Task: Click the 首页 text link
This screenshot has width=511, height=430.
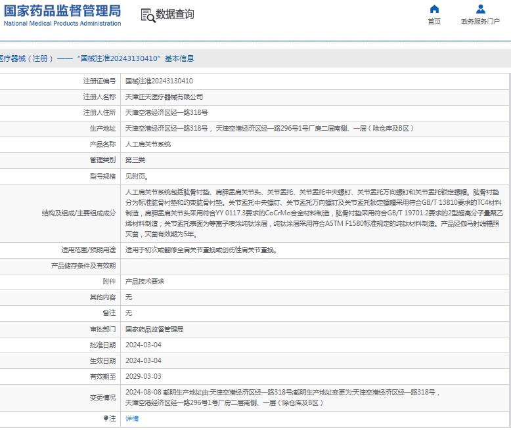Action: click(434, 22)
